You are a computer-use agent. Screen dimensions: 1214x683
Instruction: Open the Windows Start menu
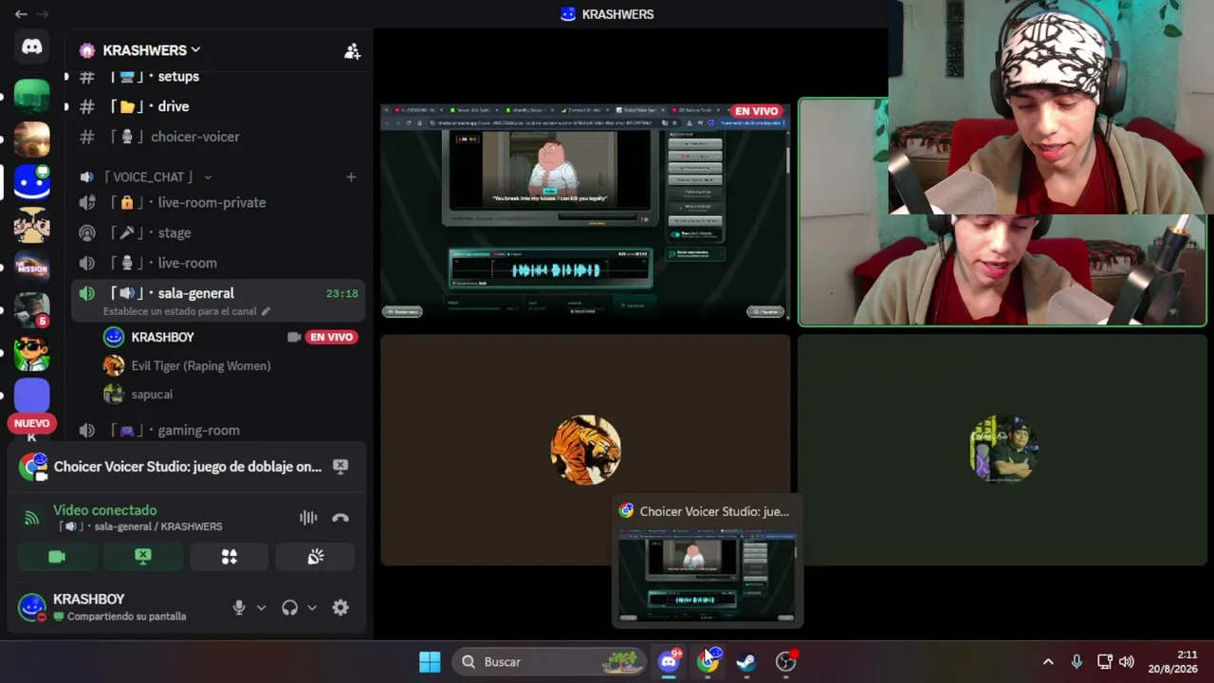click(x=430, y=662)
